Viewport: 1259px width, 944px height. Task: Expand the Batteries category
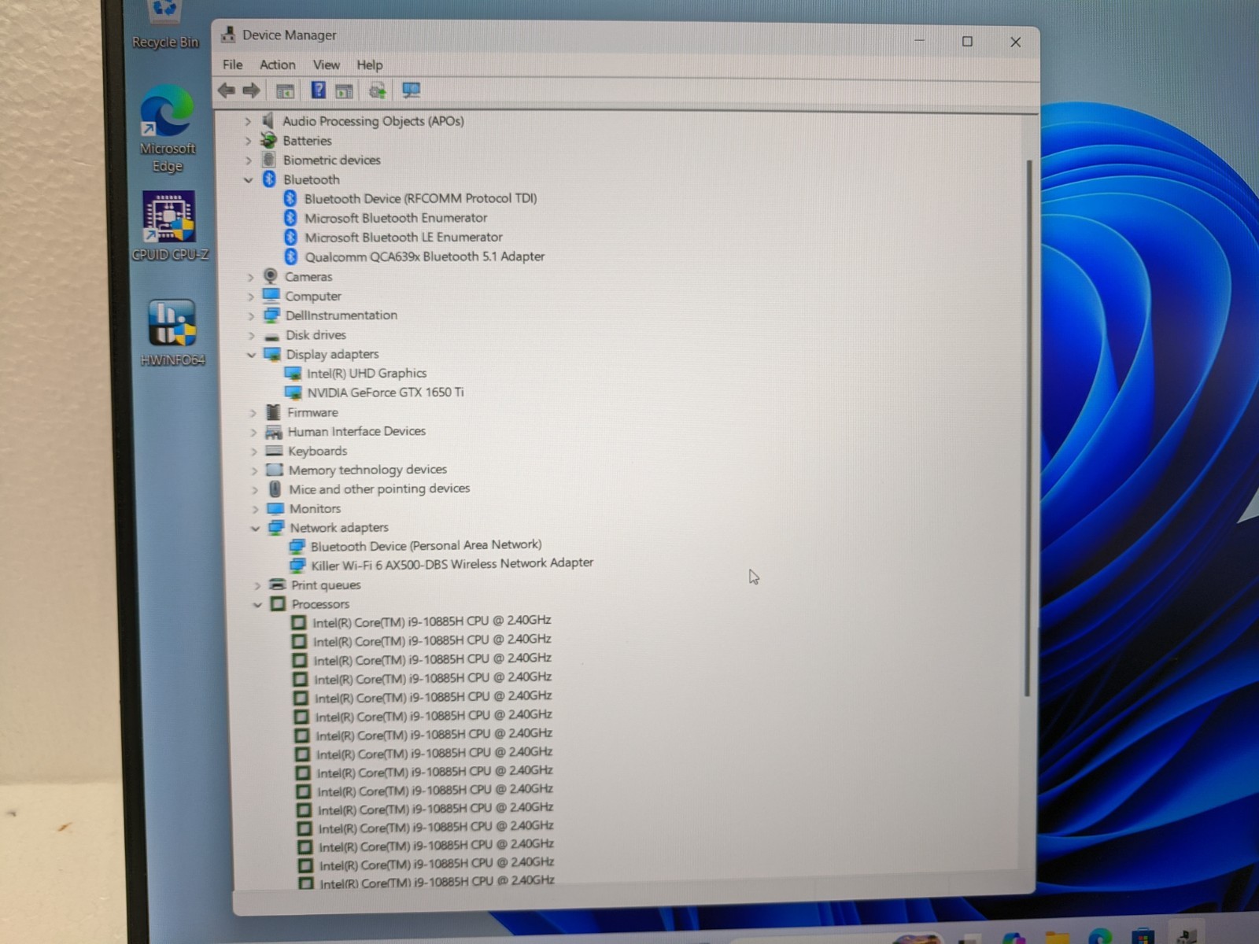coord(249,141)
